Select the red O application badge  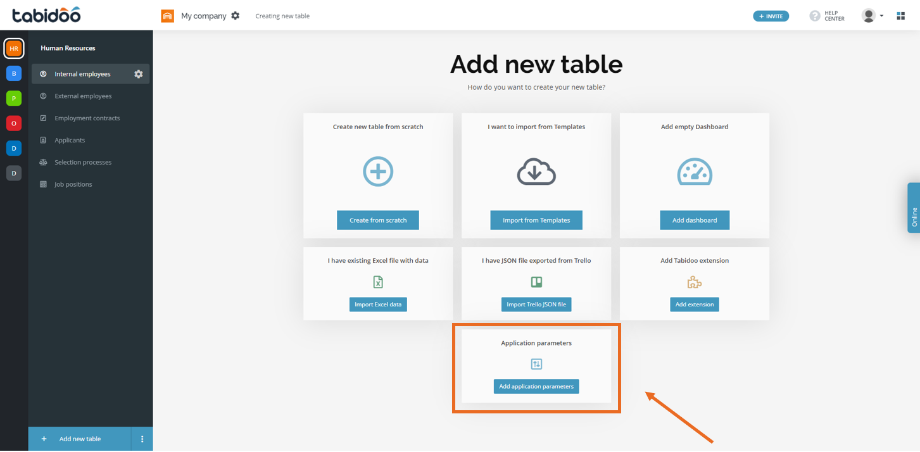click(x=14, y=123)
